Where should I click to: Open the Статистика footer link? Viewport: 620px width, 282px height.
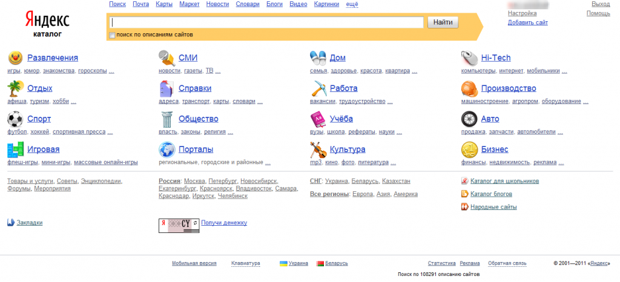point(441,263)
